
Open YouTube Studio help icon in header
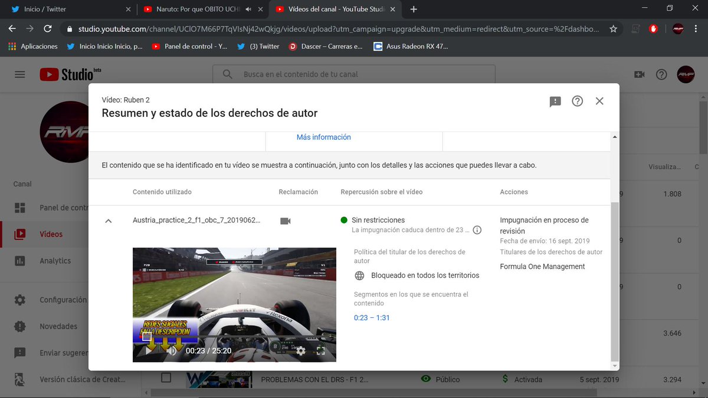tap(661, 74)
